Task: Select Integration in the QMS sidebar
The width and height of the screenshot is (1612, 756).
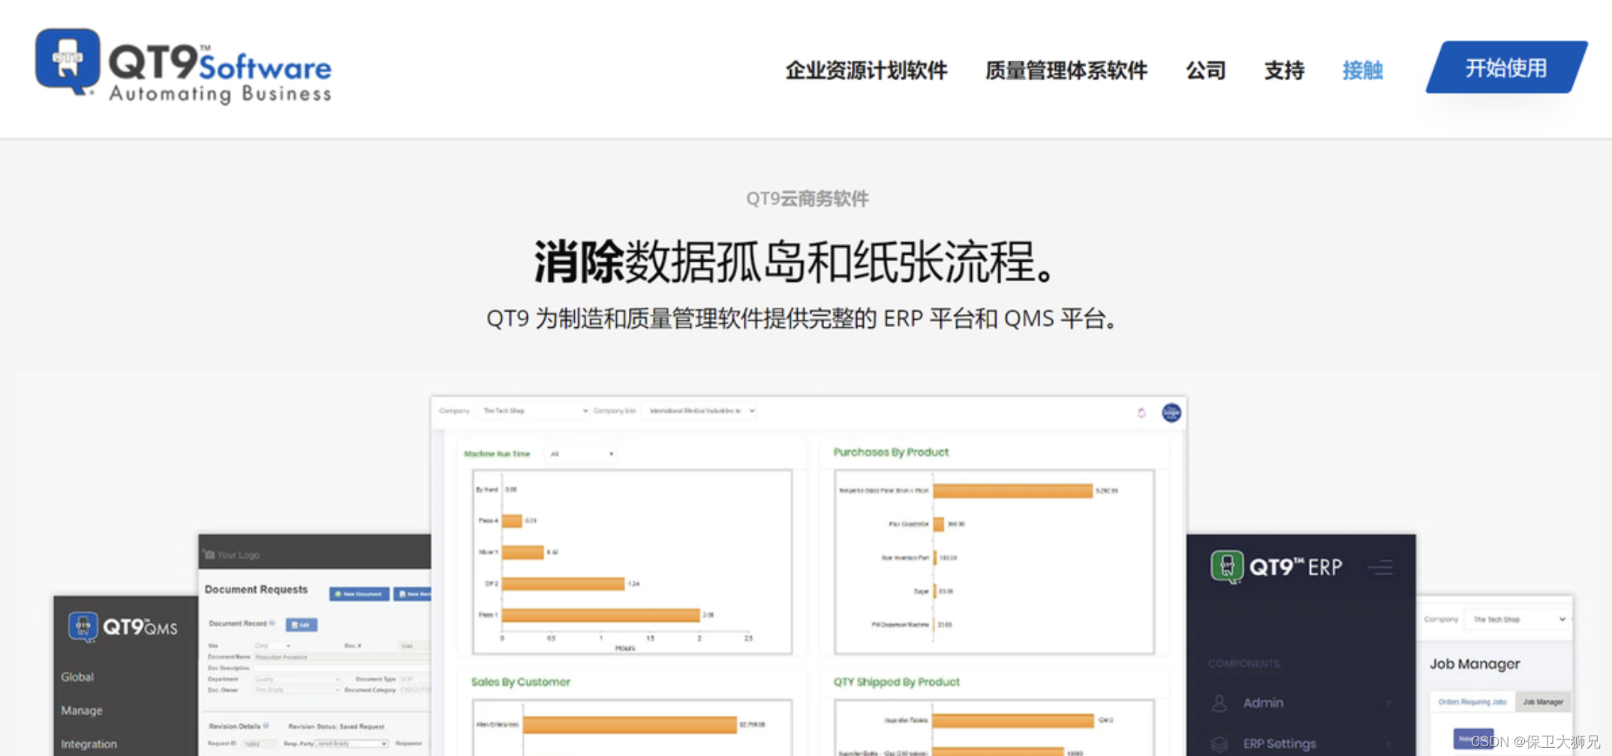Action: click(x=89, y=744)
